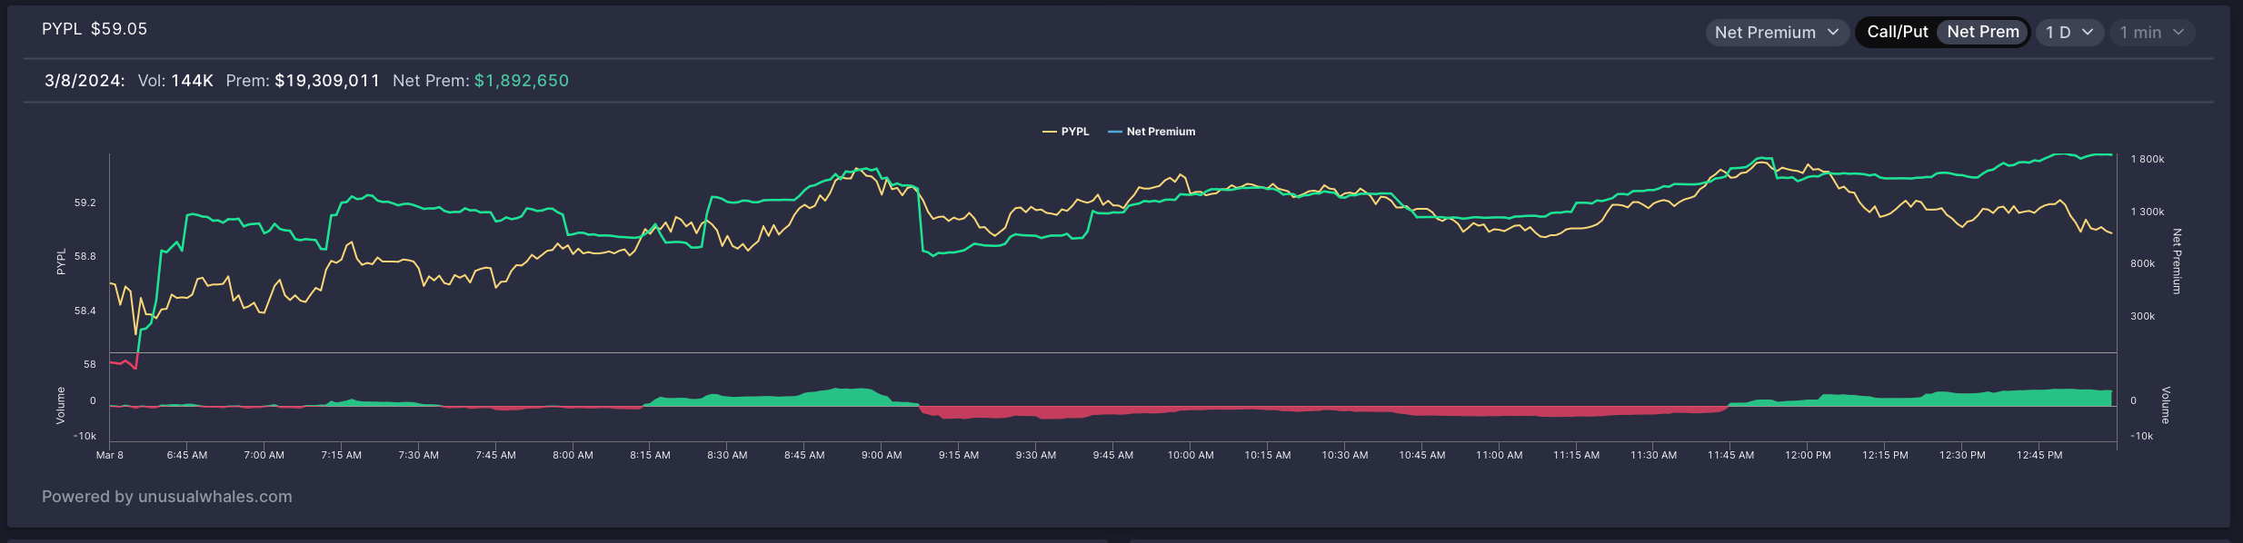Click the 300k net premium axis label

[x=2142, y=316]
